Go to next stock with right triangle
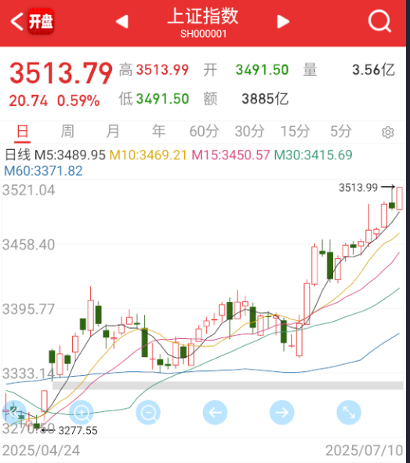410x463 pixels. (x=283, y=21)
